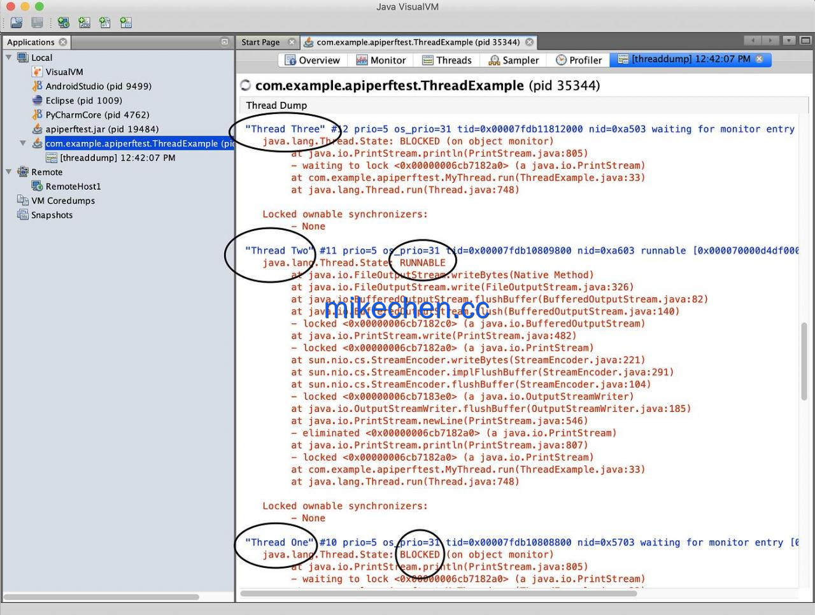Click the VM Coredumps icon
The image size is (815, 615).
click(x=23, y=201)
